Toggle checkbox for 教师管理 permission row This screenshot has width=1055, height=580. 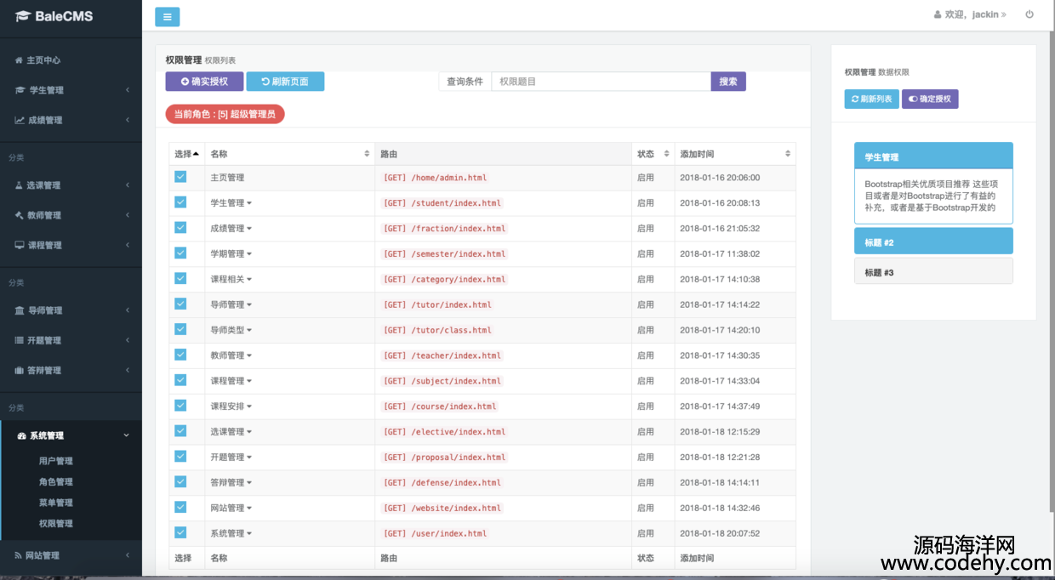click(180, 355)
